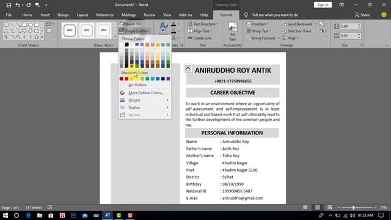Click the Edit Shape icon beside shapes gallery
The image size is (391, 220).
pos(49,24)
